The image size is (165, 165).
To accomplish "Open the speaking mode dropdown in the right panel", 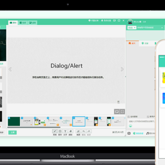I will point(132,27).
